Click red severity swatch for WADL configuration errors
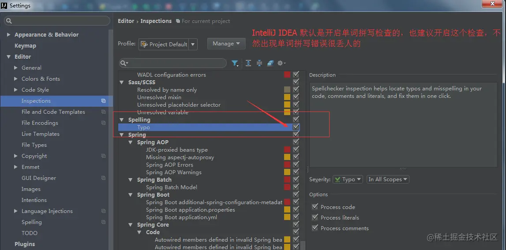506x250 pixels. tap(287, 75)
